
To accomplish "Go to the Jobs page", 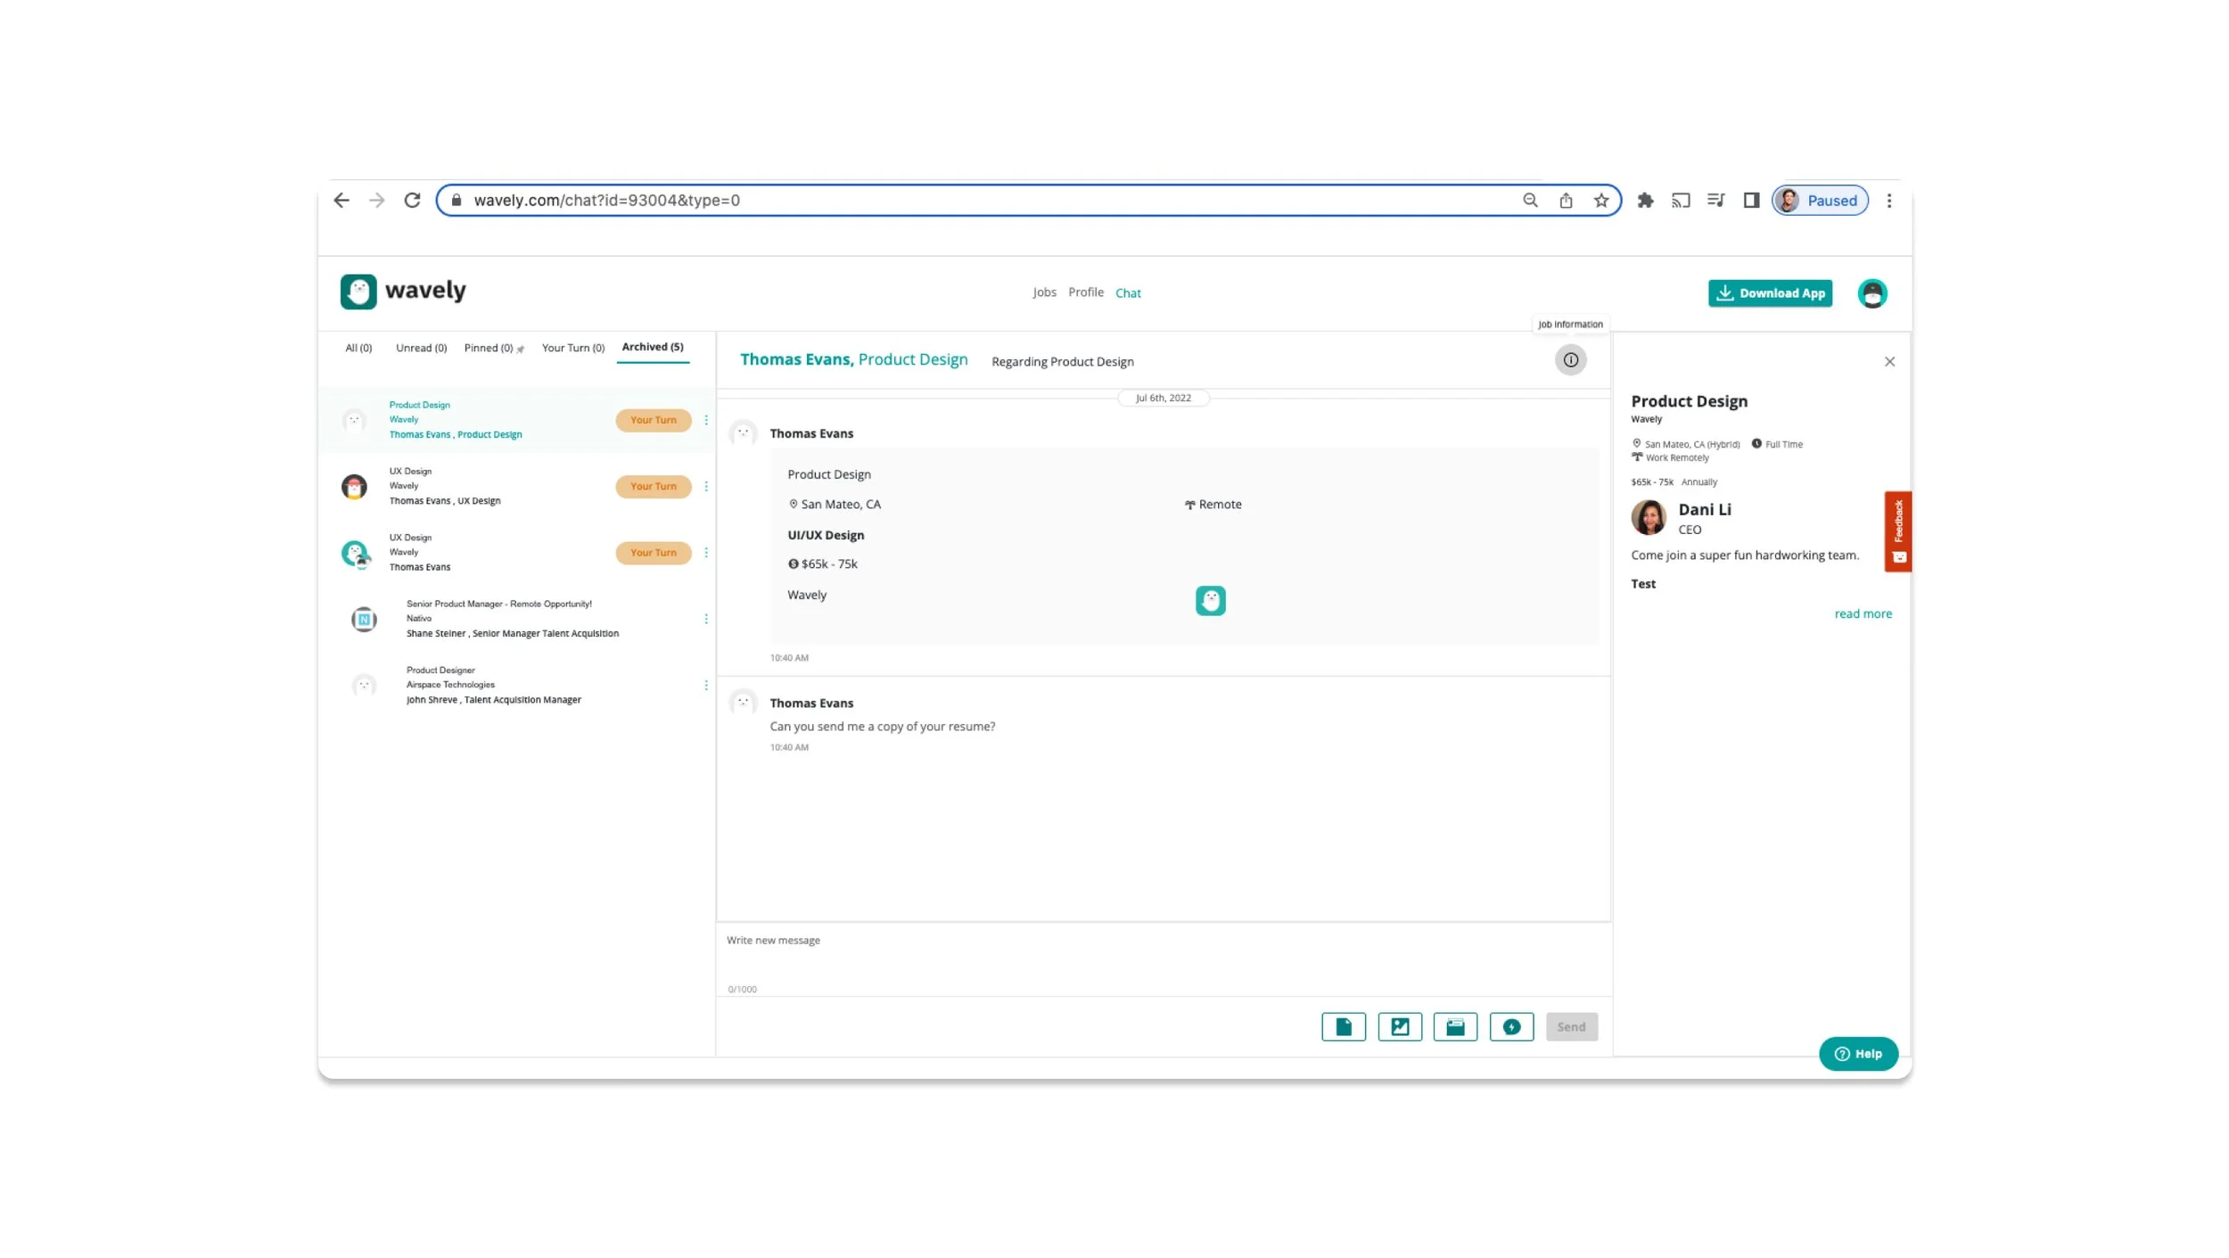I will pos(1044,292).
